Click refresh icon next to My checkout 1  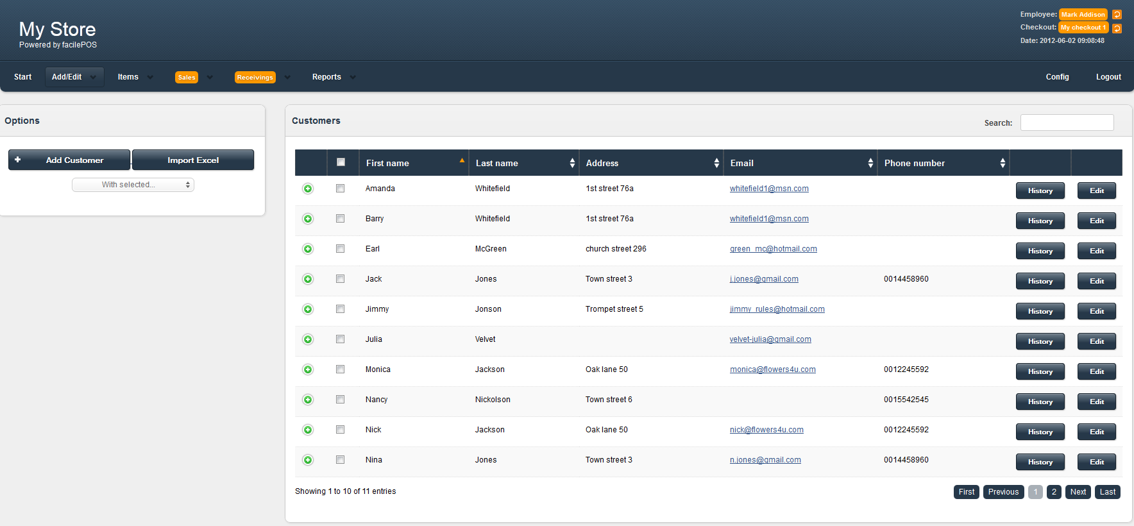click(x=1117, y=28)
